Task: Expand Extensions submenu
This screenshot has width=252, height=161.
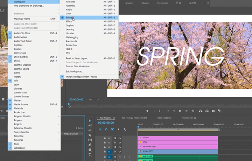Action: point(34,14)
